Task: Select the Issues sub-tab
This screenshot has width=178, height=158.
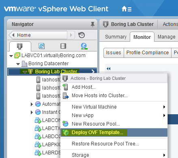Action: click(114, 53)
